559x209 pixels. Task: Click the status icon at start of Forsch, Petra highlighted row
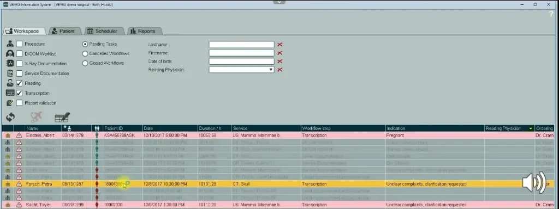8,184
